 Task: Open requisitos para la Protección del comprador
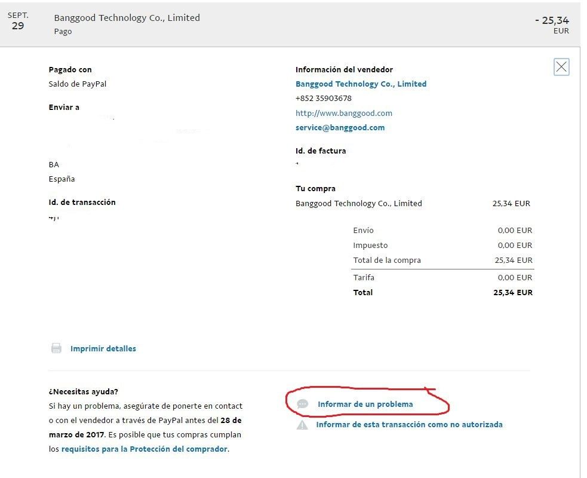[144, 449]
